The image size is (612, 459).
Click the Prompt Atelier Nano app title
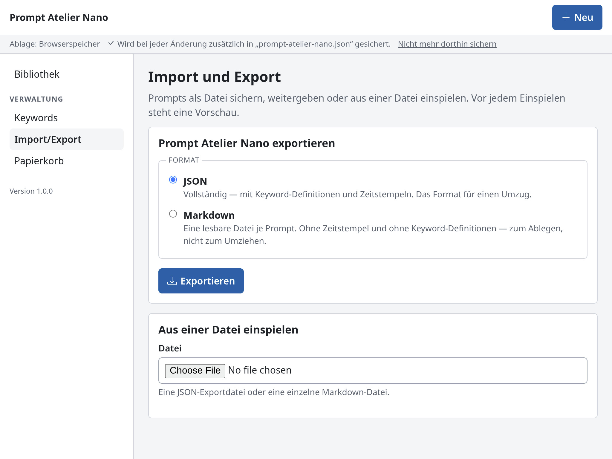click(59, 17)
